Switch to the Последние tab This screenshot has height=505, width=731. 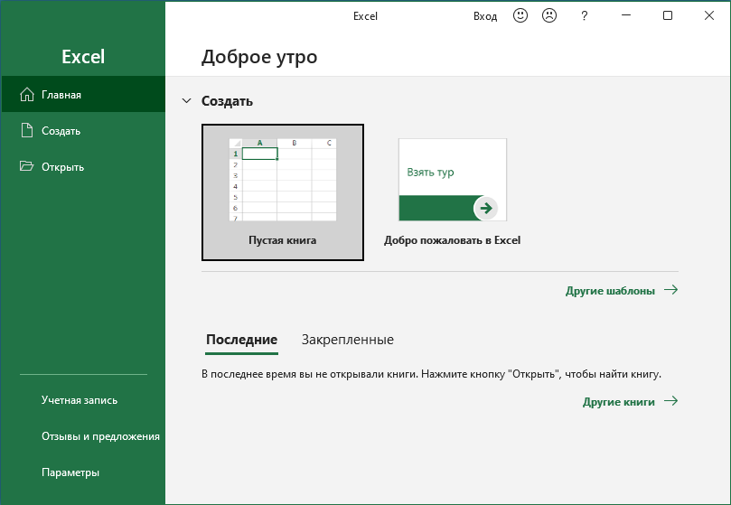click(x=241, y=340)
